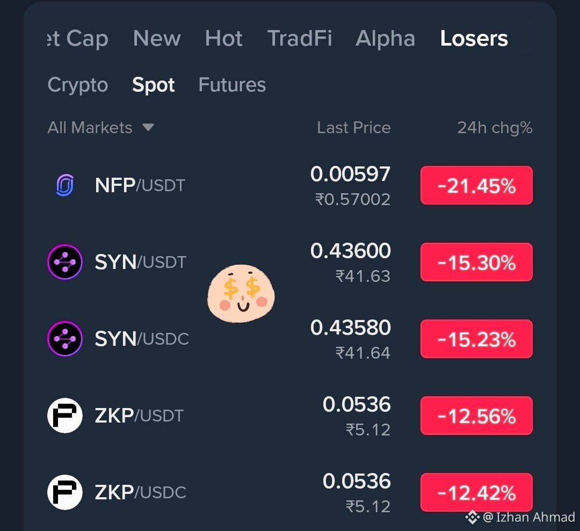The height and width of the screenshot is (531, 580).
Task: Open the ZKP/USDT pair row
Action: coord(290,415)
